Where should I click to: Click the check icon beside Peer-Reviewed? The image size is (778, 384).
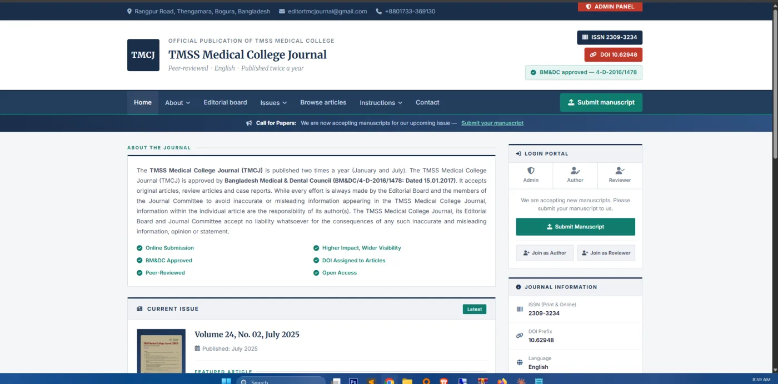pyautogui.click(x=139, y=272)
